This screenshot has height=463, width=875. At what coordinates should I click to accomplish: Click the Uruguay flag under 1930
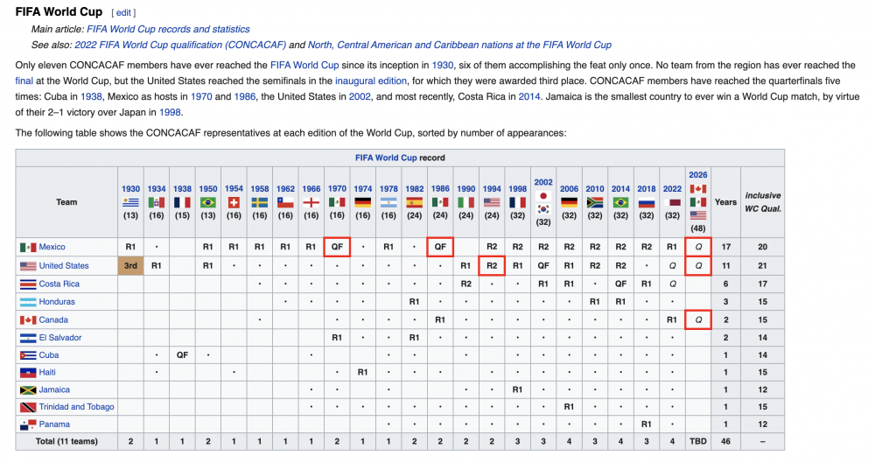tap(130, 202)
